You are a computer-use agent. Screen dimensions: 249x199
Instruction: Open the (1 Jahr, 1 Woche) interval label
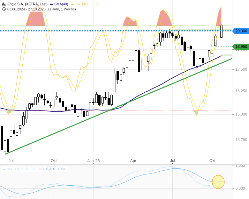[62, 9]
